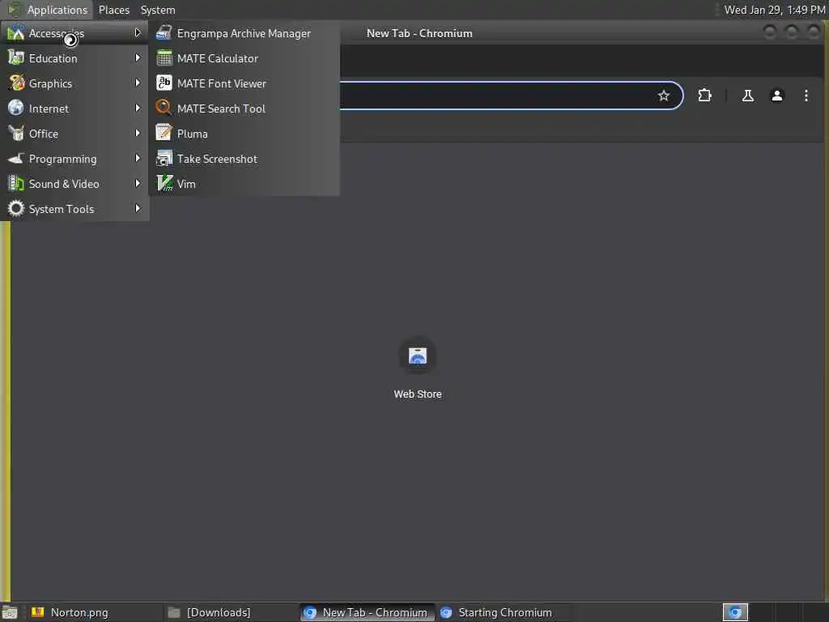
Task: Click the Accessories category icon
Action: point(16,32)
